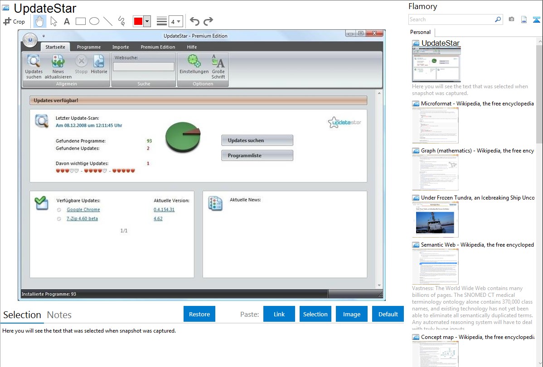Image resolution: width=543 pixels, height=367 pixels.
Task: Click the pie chart of update status
Action: point(183,137)
